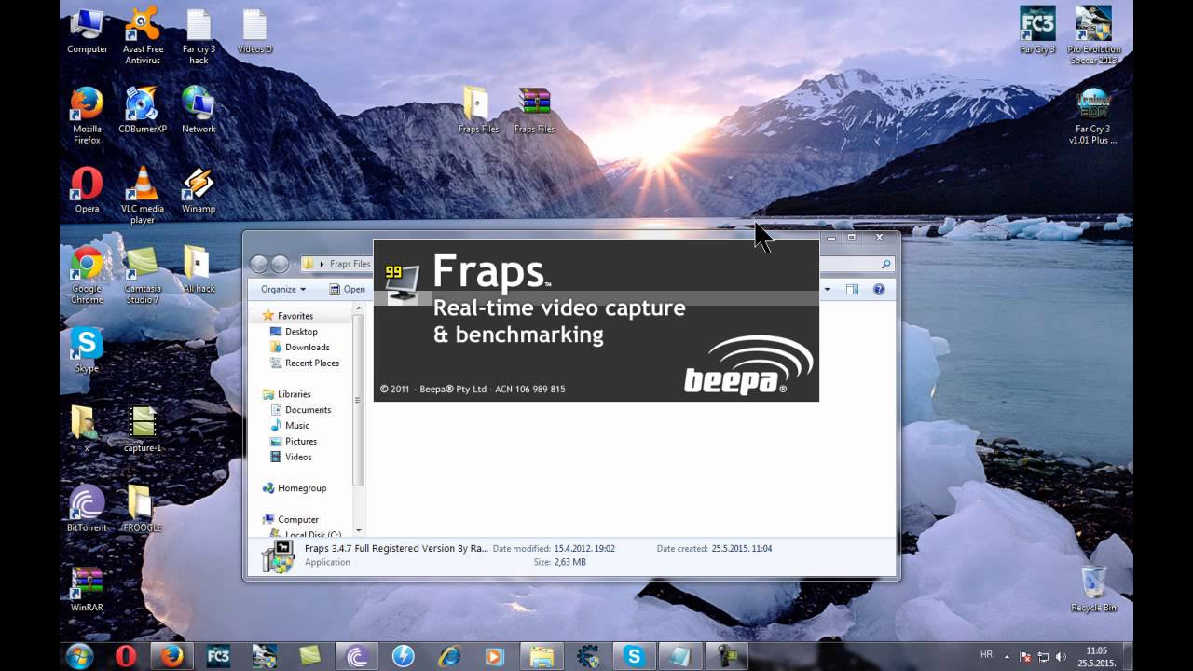Open Downloads under Favorites
The image size is (1193, 671).
pyautogui.click(x=300, y=348)
